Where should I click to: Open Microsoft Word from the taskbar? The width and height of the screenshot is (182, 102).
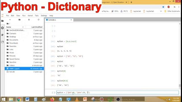point(27,99)
